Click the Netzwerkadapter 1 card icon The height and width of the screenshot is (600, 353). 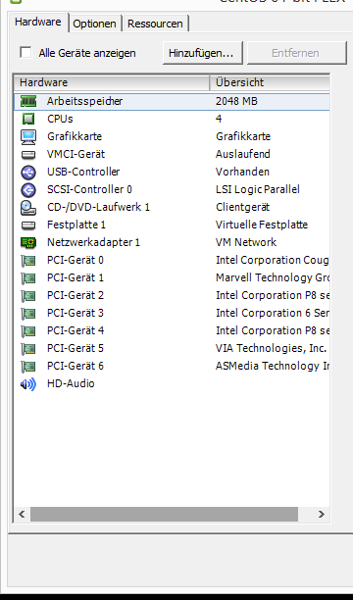tap(28, 242)
